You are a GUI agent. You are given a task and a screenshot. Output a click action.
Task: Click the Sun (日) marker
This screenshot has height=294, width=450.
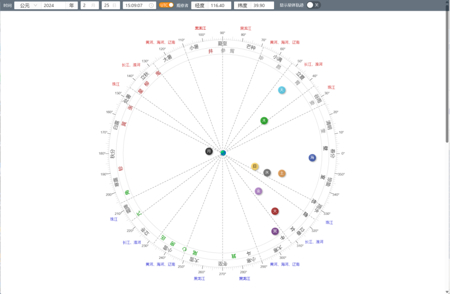tap(255, 167)
